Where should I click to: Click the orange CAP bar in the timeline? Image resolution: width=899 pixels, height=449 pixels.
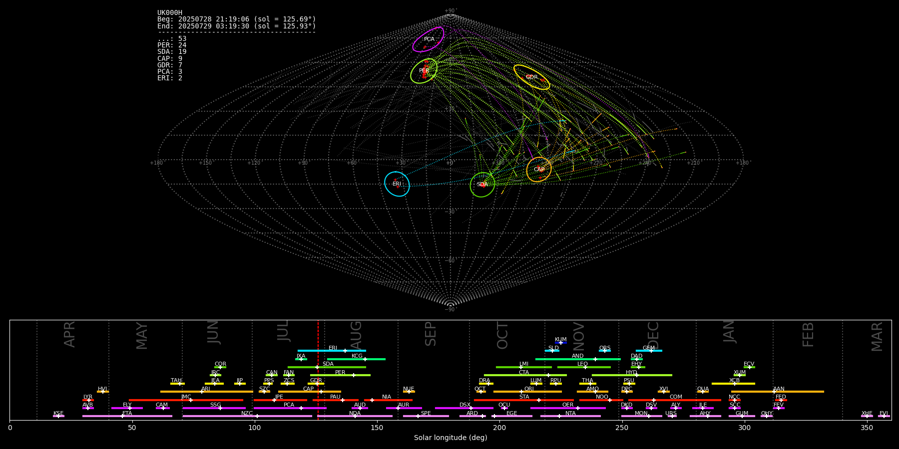pyautogui.click(x=310, y=392)
